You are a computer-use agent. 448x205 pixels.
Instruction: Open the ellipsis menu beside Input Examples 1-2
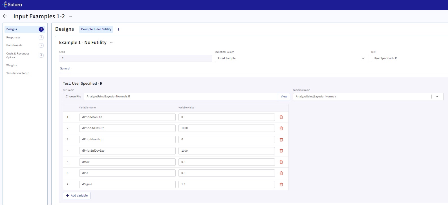(70, 16)
